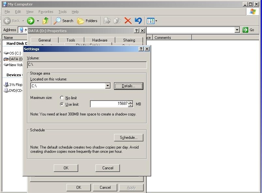Select the 3½ Floppy drive icon
Image resolution: width=262 pixels, height=193 pixels.
click(6, 85)
